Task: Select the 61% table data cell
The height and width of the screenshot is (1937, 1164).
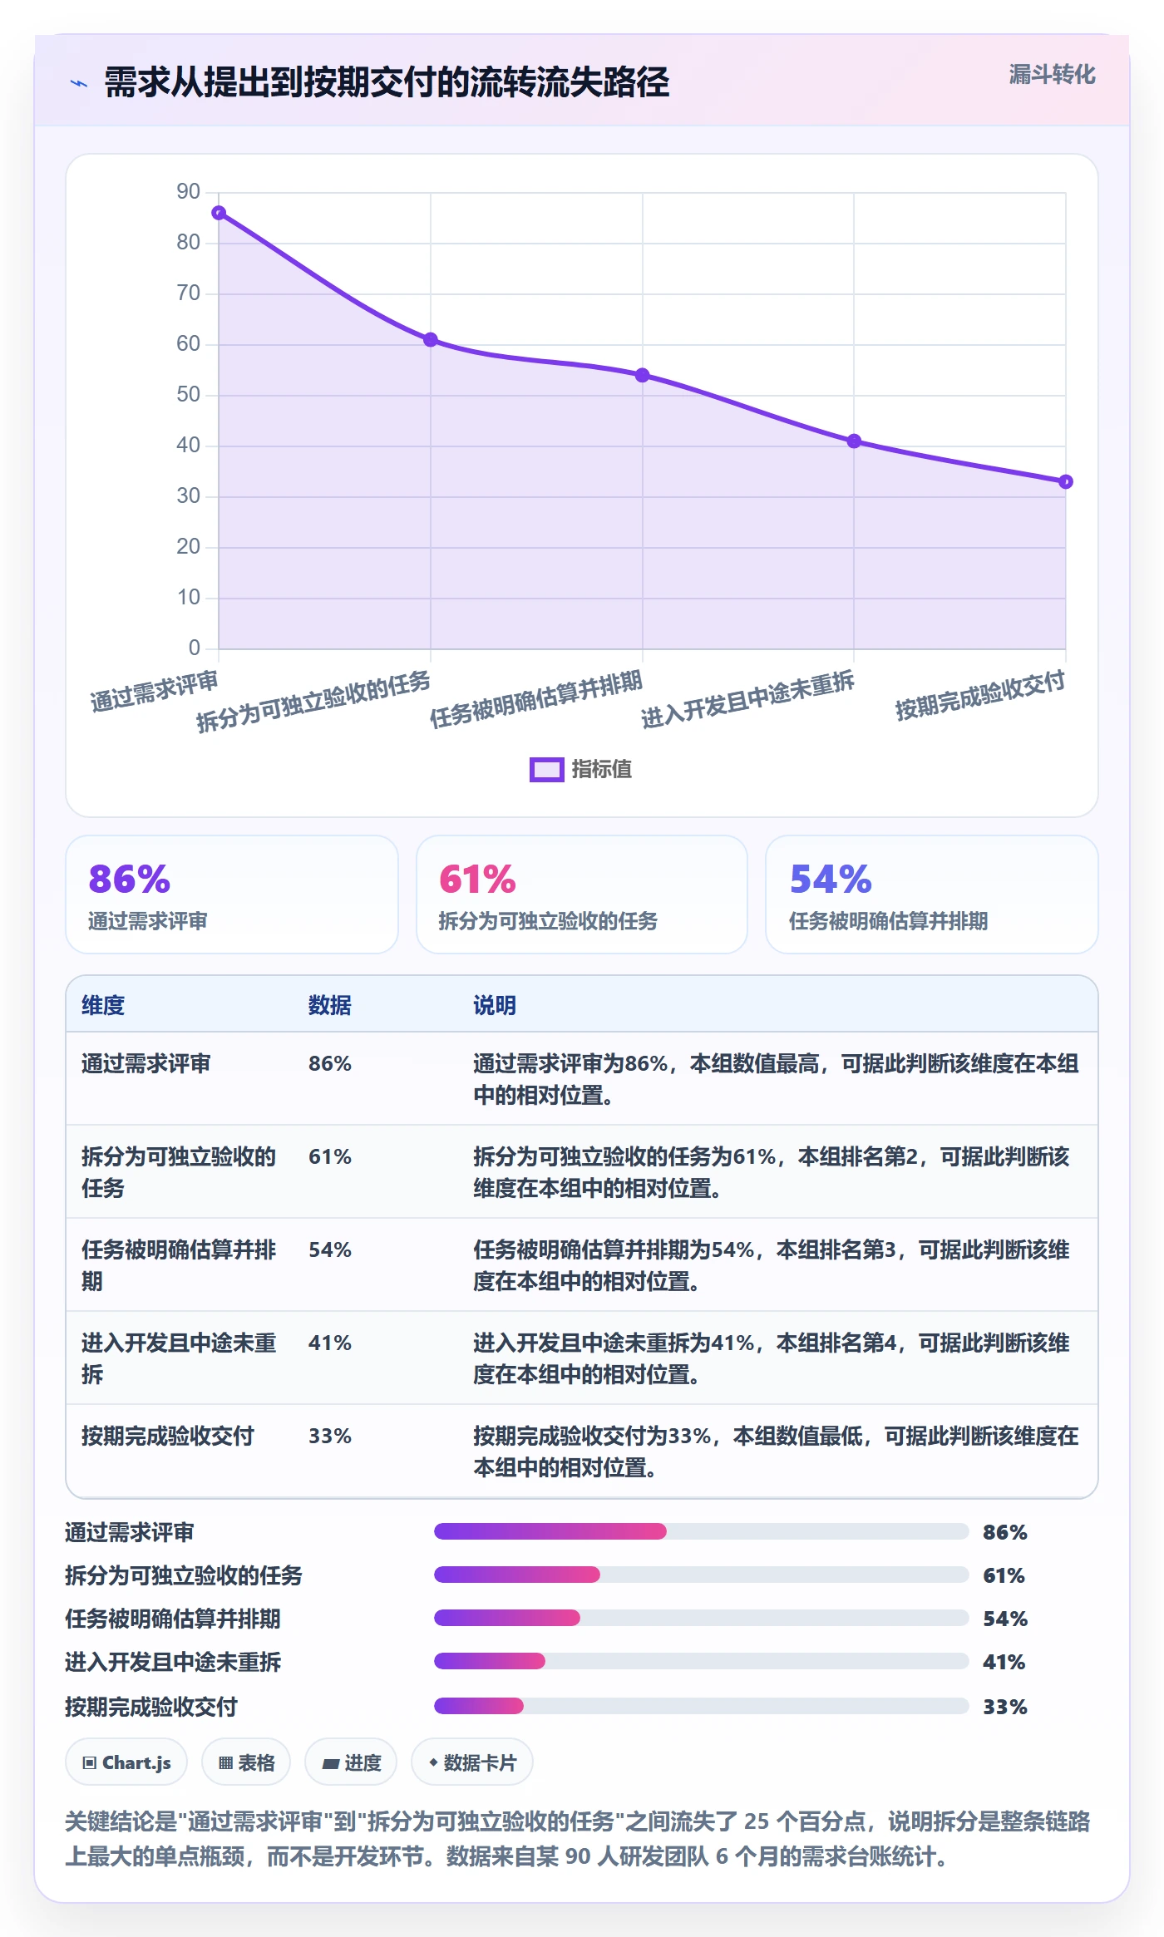Action: tap(330, 1156)
